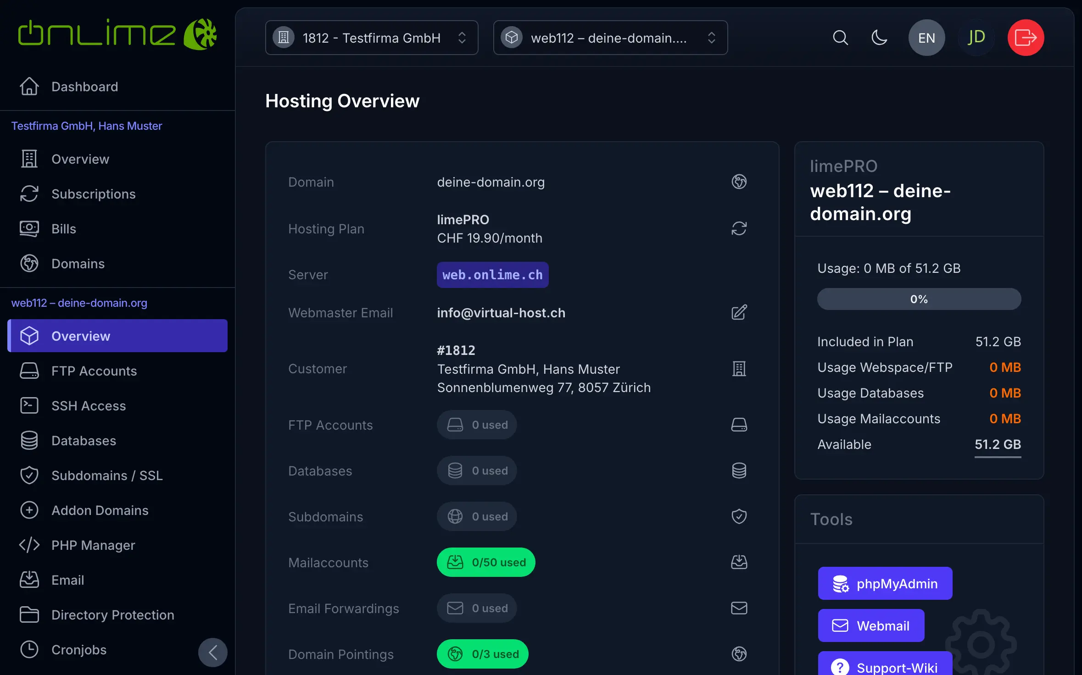Click shield icon in Subdomains row
The width and height of the screenshot is (1082, 675).
(x=739, y=516)
